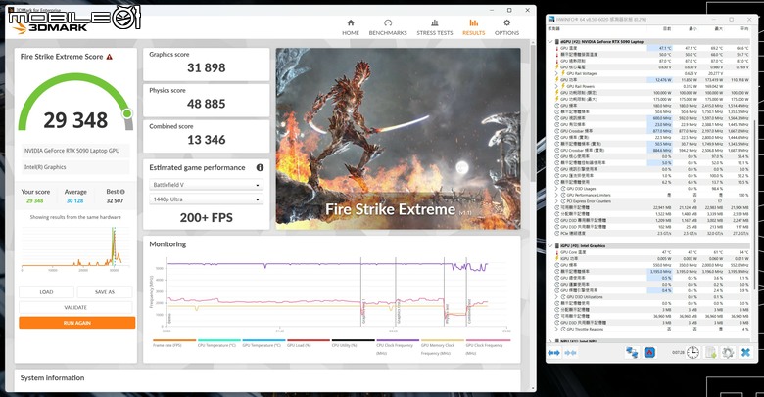Switch to the RESULTS tab
The image size is (764, 397).
click(x=474, y=27)
